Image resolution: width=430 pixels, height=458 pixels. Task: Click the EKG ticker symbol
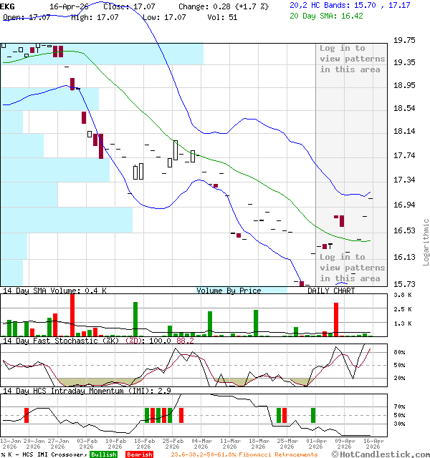tap(7, 6)
